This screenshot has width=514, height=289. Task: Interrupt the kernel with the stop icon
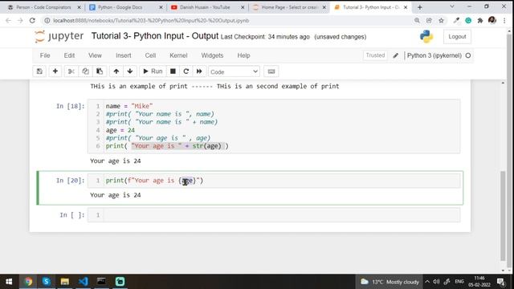tap(173, 71)
